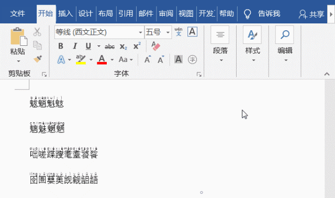Click the Enclose Characters icon
Image resolution: width=335 pixels, height=198 pixels.
pos(192,59)
